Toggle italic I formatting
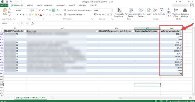Viewport: 195px width, 102px height. coord(20,15)
